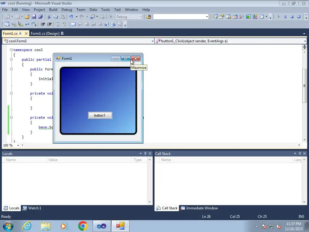Collapse the public Form1 constructor block

11,69
